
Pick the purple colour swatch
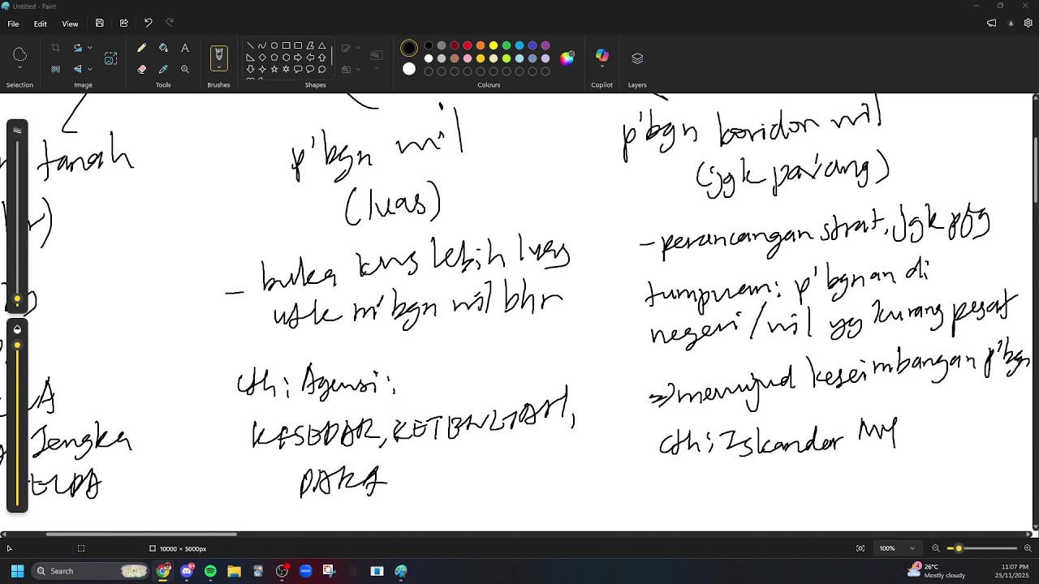coord(545,45)
